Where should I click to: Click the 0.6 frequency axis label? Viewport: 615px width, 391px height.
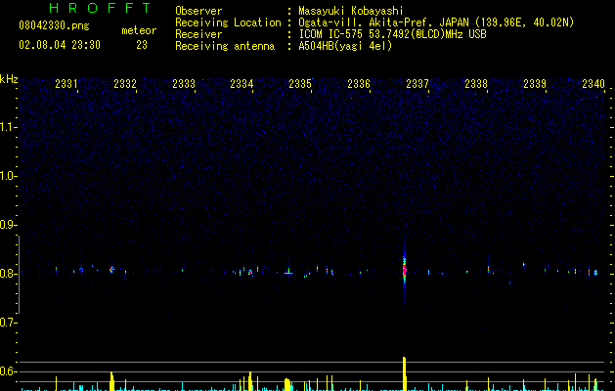(x=7, y=371)
